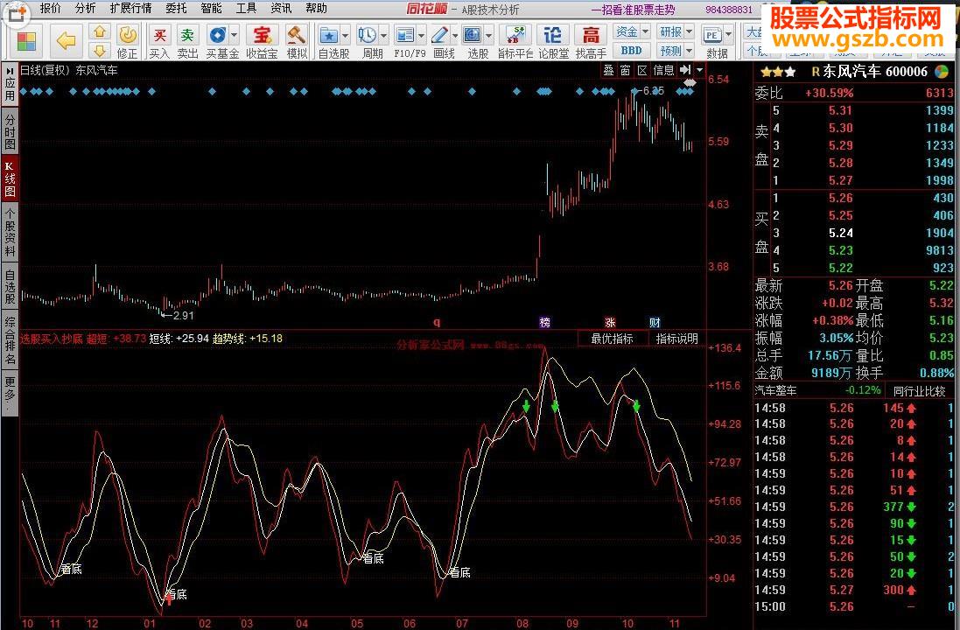Click the 榜 marker on the K-line chart

coord(545,323)
